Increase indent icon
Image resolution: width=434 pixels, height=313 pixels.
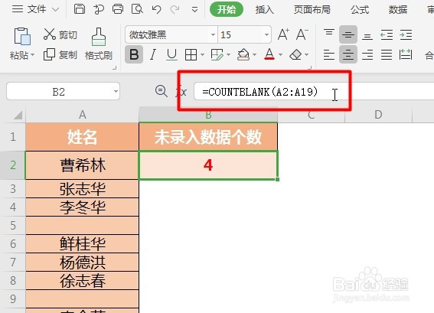pyautogui.click(x=406, y=34)
